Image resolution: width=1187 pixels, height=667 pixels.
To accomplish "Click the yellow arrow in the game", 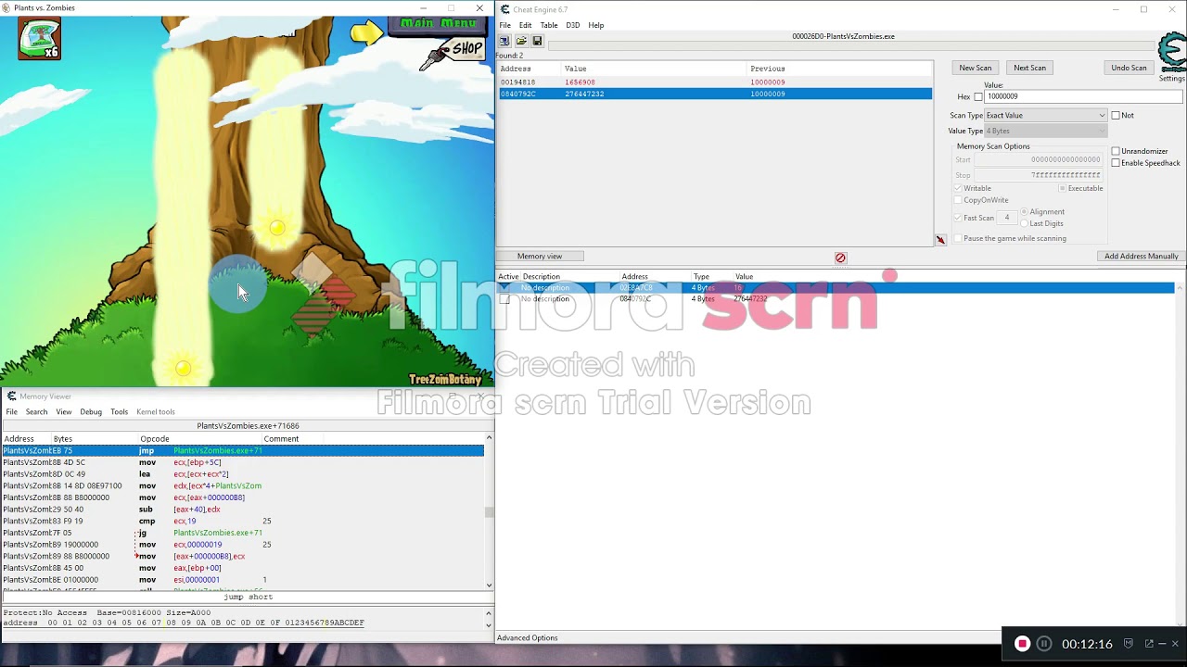I will coord(366,34).
